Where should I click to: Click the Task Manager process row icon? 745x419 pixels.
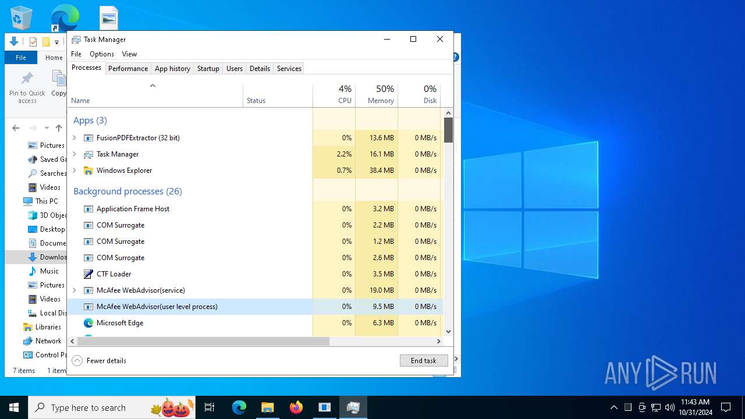(88, 154)
